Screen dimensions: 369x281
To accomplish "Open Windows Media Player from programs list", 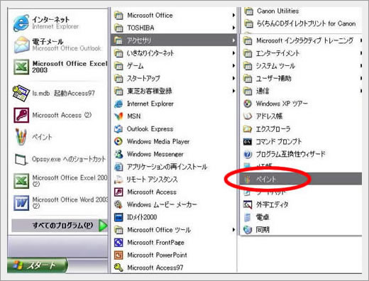I will (x=119, y=141).
